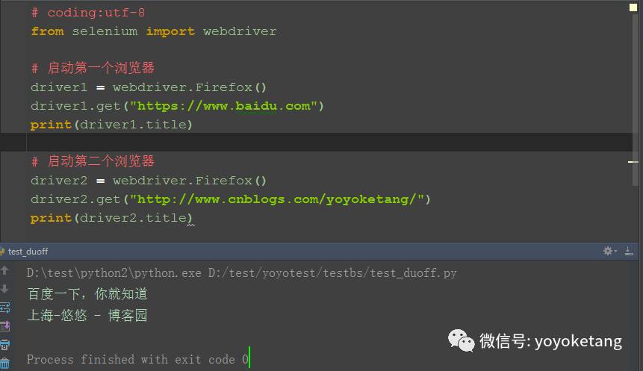Click the editor vertical scrollbar
The image size is (643, 371).
[x=636, y=99]
